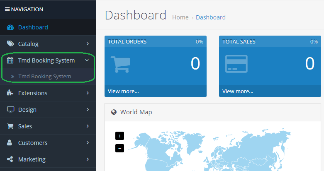
Task: Click the Dashboard page title
Action: coord(136,15)
